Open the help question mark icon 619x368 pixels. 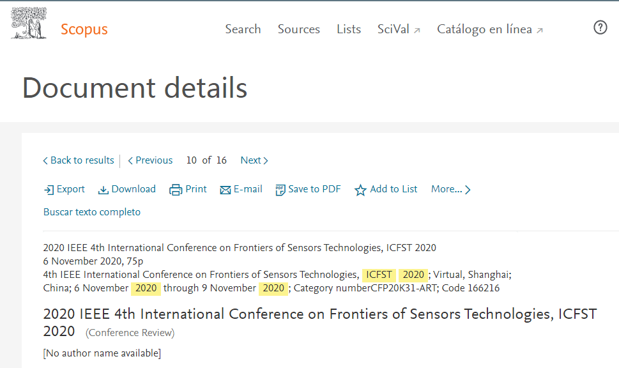point(600,27)
